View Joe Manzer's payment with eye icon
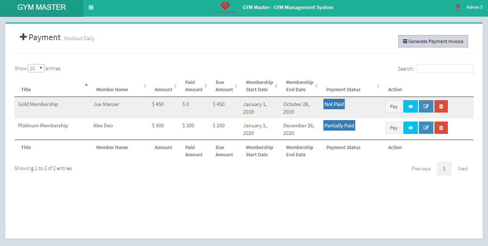The width and height of the screenshot is (488, 246). pos(411,106)
